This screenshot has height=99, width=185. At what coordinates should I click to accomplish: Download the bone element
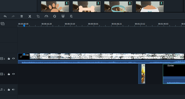98,3
